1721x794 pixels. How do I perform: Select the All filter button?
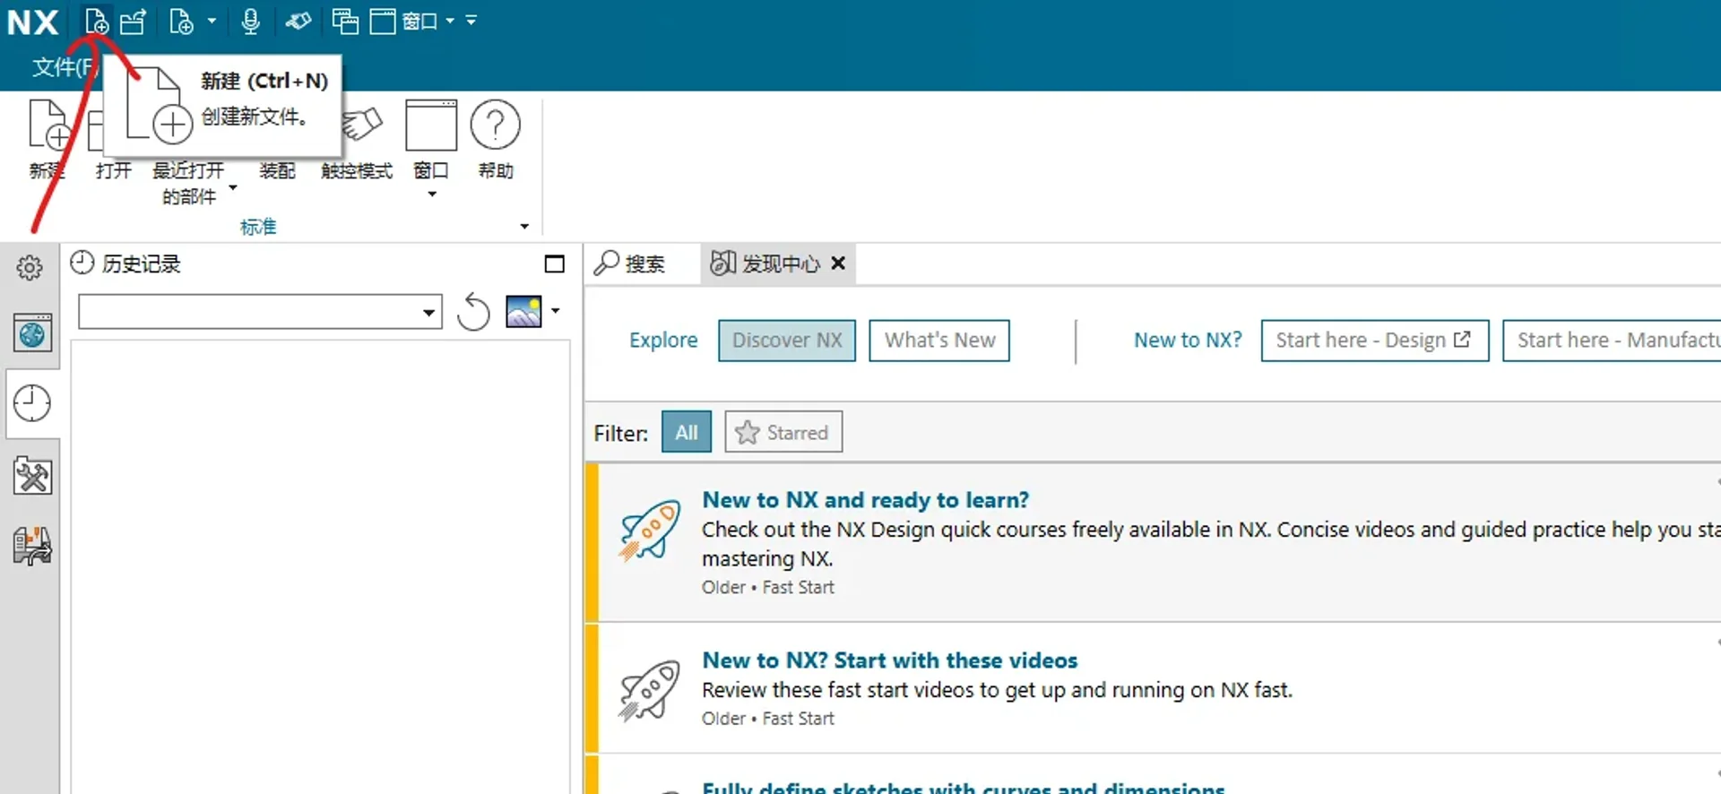pyautogui.click(x=686, y=433)
